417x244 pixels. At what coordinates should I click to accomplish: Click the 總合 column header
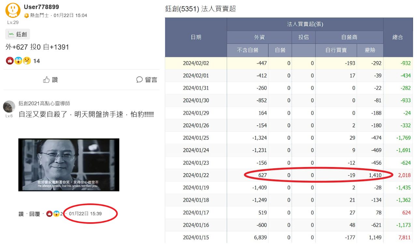click(x=398, y=37)
